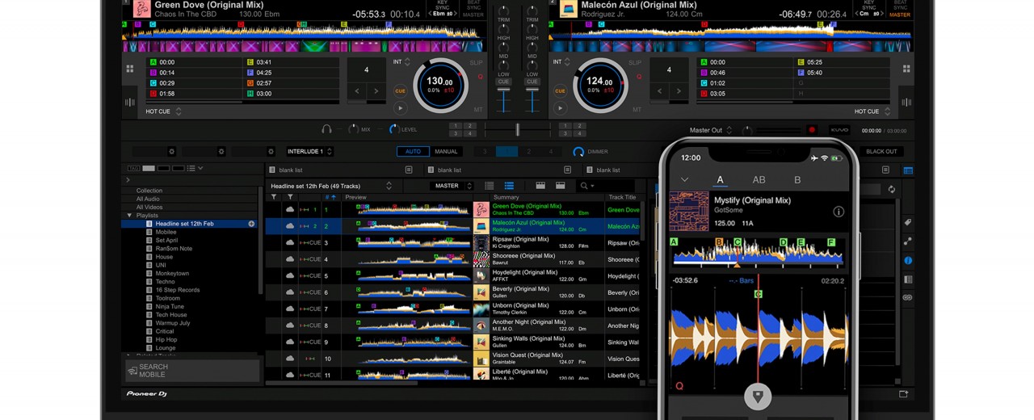This screenshot has height=420, width=1034.
Task: Open Collection in the tree
Action: pyautogui.click(x=149, y=191)
